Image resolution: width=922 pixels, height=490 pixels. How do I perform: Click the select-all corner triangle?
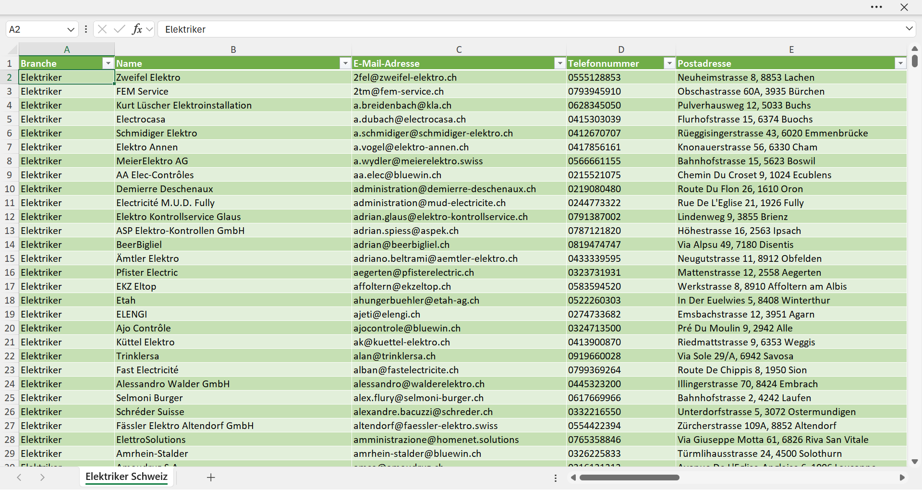[x=13, y=49]
